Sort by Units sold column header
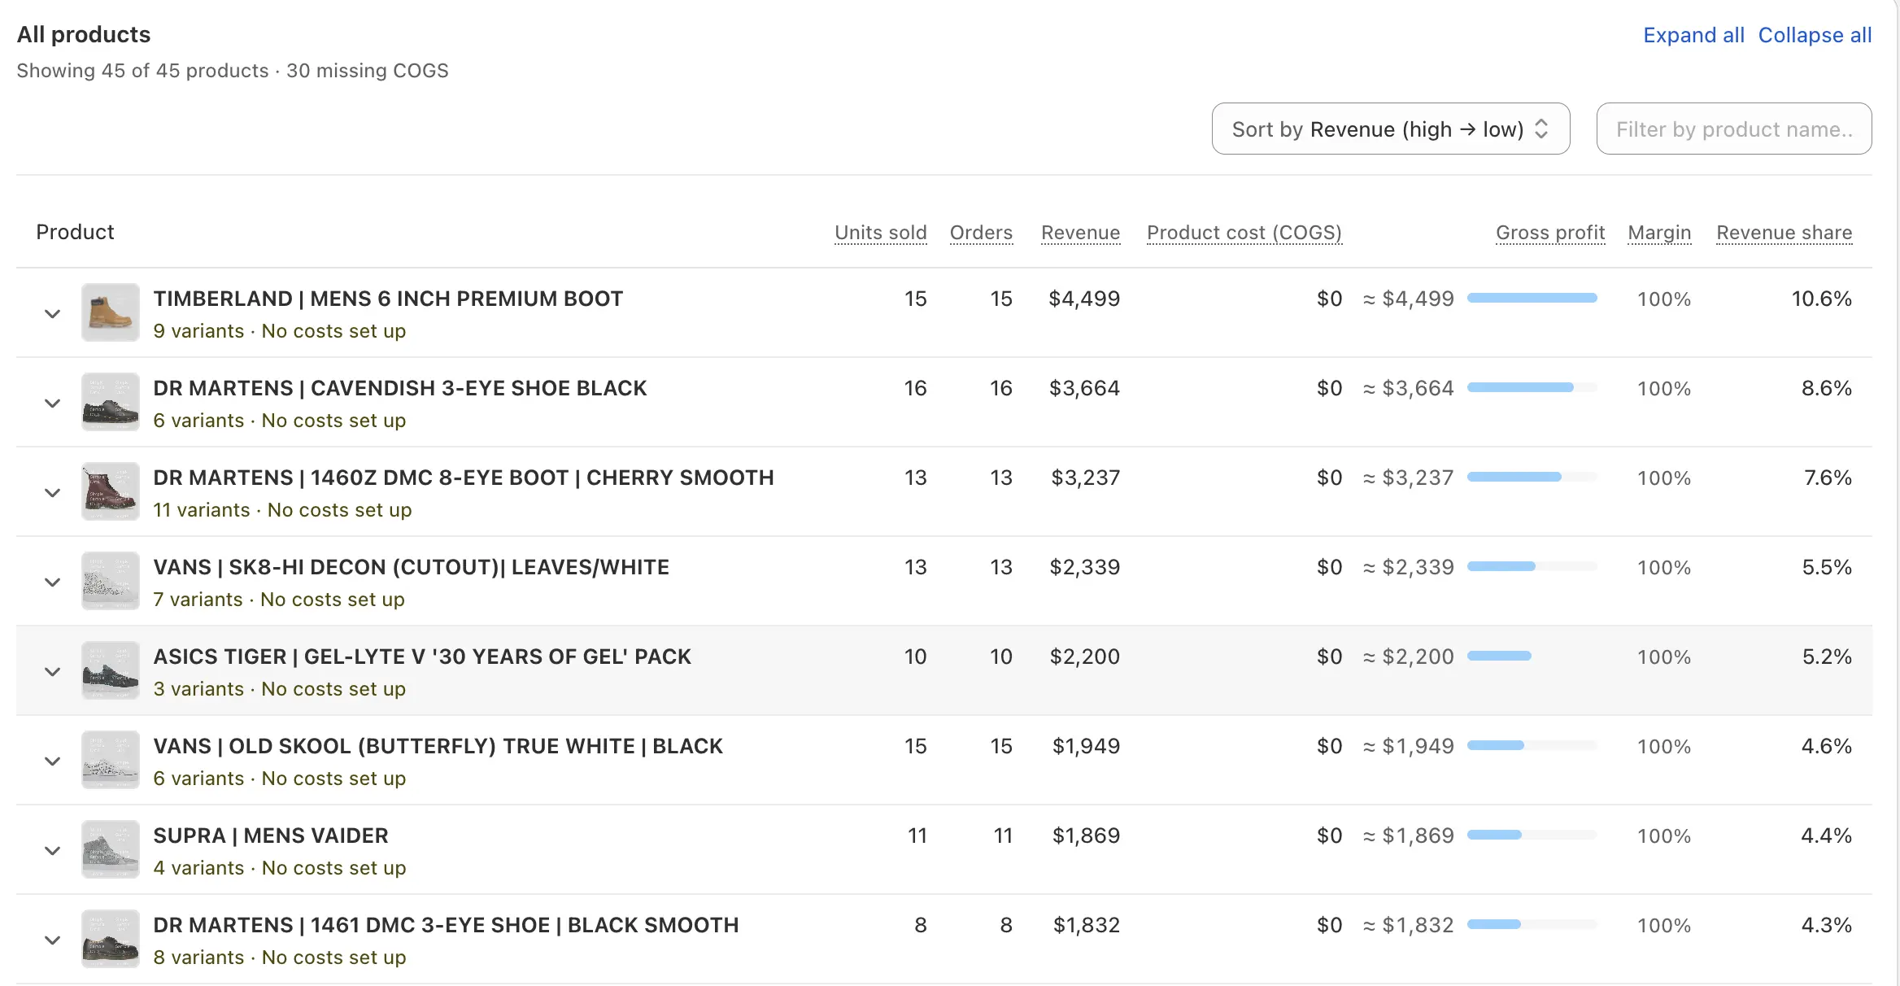 881,233
